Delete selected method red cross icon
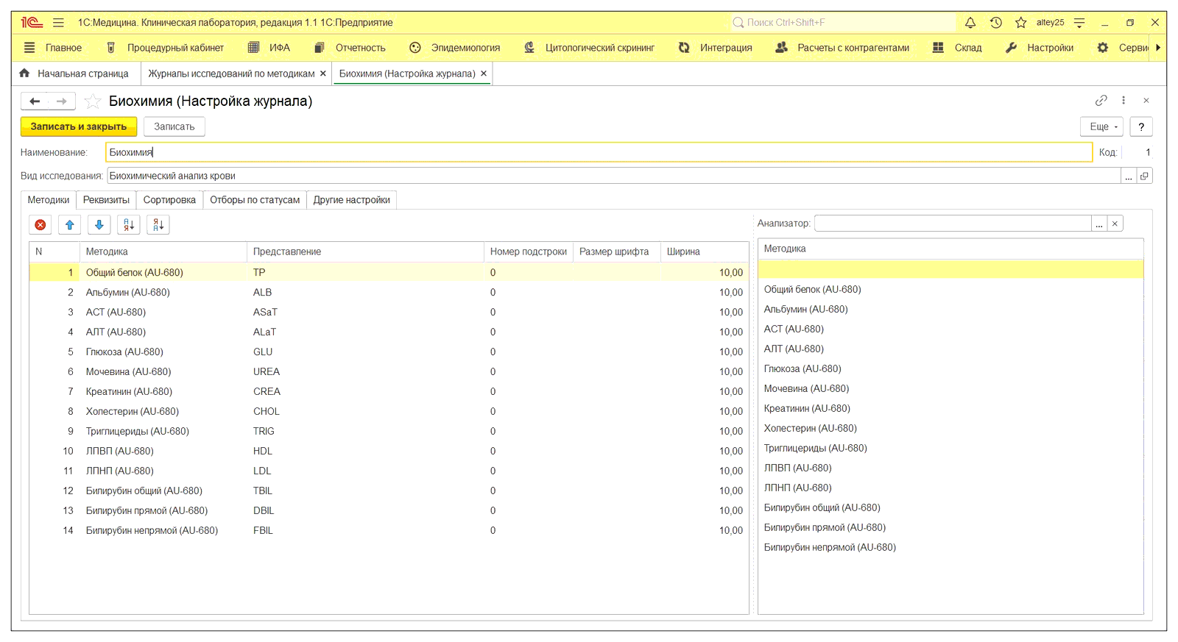Screen dimensions: 1178x642 (40, 225)
